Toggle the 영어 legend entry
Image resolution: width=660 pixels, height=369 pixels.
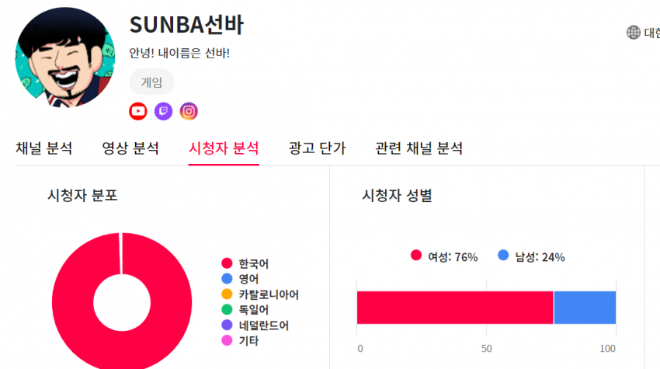coord(240,279)
